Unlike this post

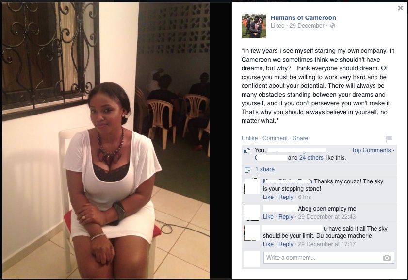click(249, 138)
